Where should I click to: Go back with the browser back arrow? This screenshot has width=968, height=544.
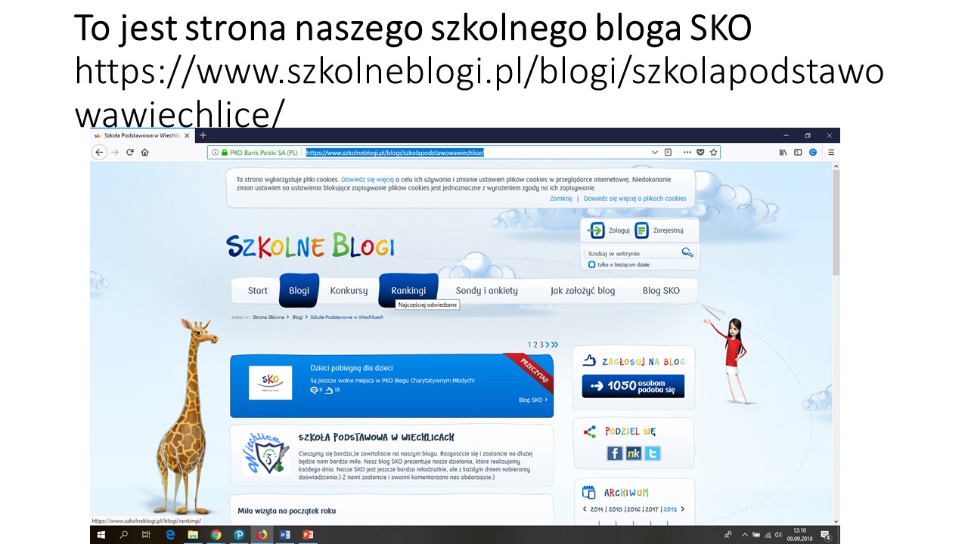(99, 152)
